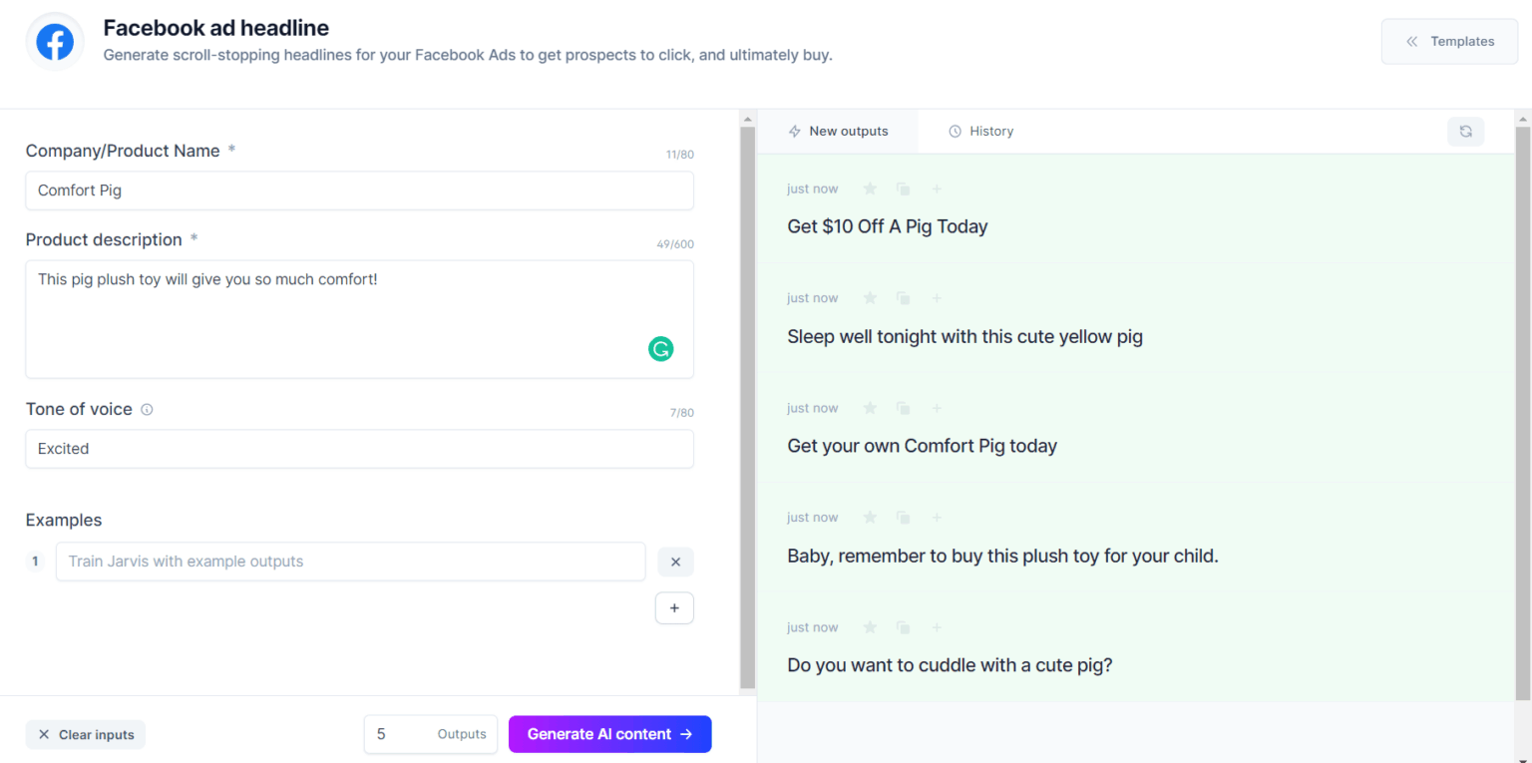Select the New outputs tab

[x=839, y=131]
